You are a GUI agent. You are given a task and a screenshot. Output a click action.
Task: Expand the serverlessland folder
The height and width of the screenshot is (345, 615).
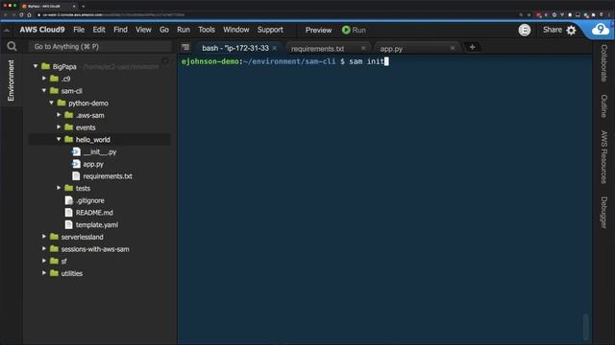pyautogui.click(x=44, y=237)
